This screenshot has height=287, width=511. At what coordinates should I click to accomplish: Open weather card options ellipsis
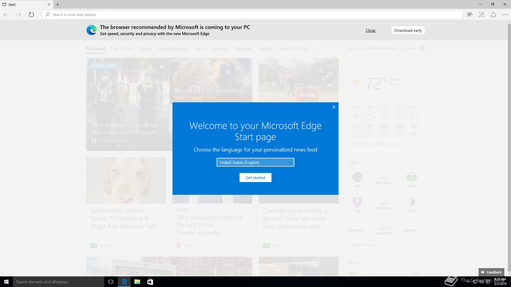tap(417, 64)
